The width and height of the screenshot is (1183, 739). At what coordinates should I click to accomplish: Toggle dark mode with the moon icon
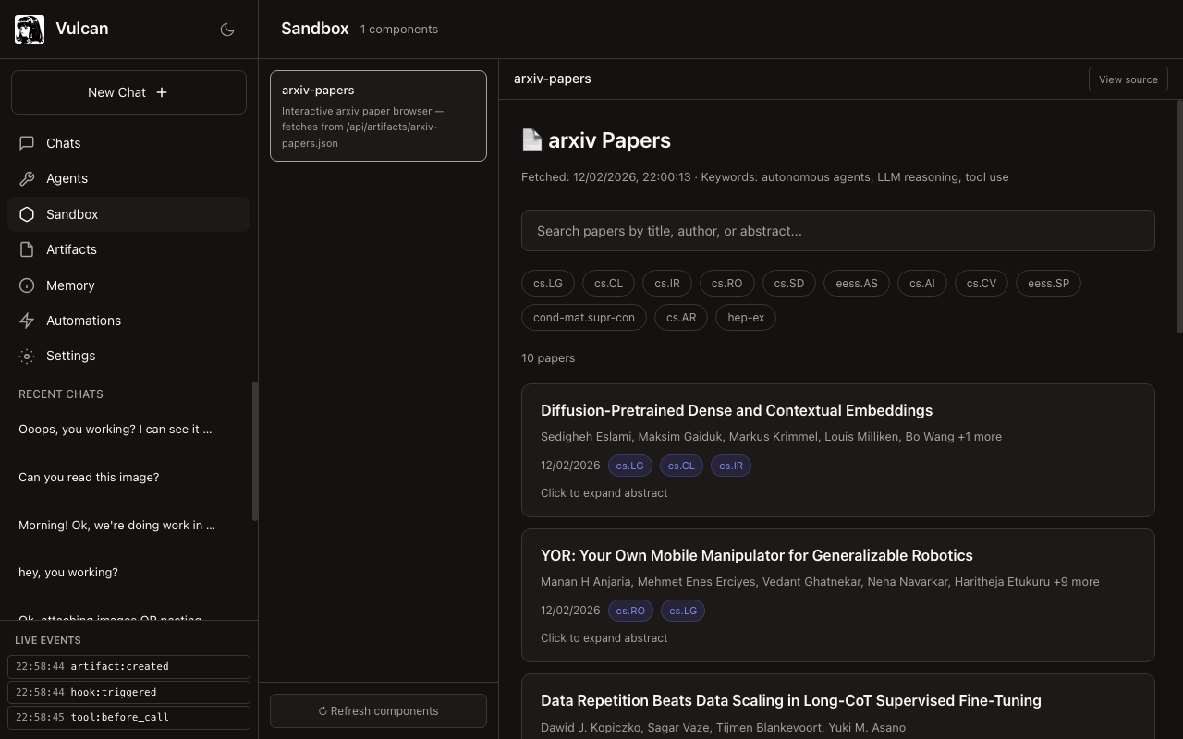pos(227,30)
